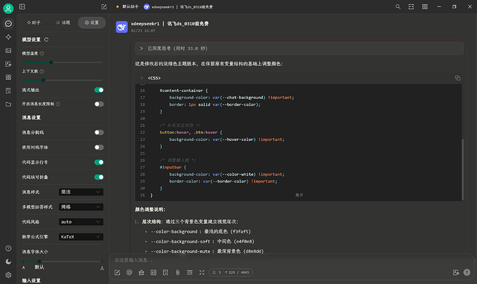The width and height of the screenshot is (477, 284).
Task: Open MCP tools icon in input toolbar
Action: coord(153,272)
